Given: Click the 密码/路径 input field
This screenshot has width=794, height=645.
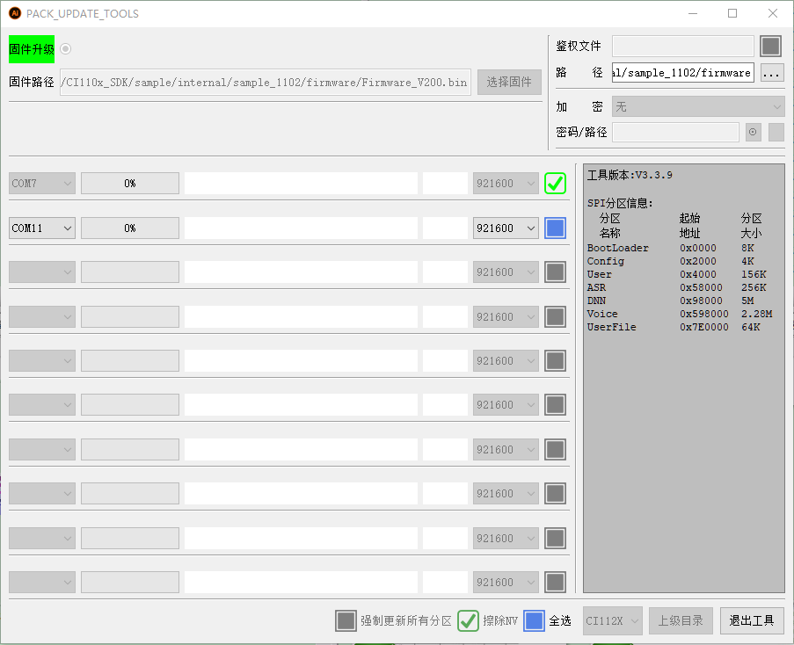Looking at the screenshot, I should (675, 132).
